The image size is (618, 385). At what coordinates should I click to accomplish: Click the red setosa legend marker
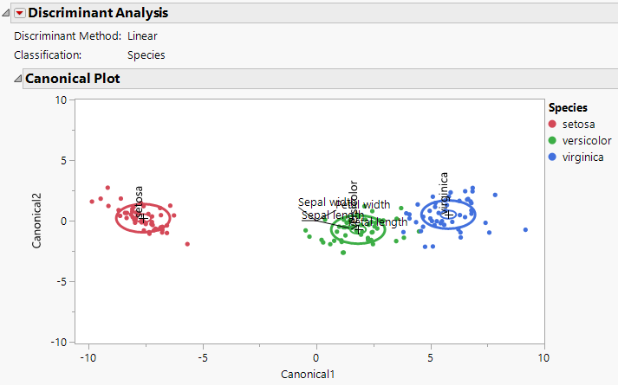553,125
